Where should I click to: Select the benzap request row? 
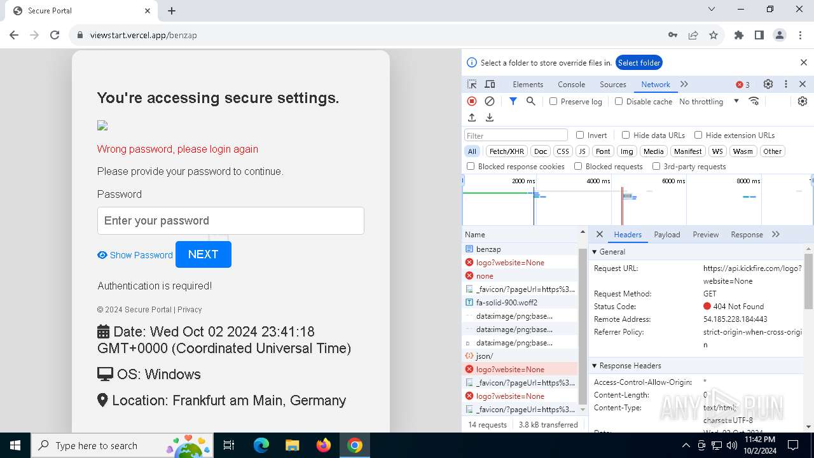tap(520, 249)
